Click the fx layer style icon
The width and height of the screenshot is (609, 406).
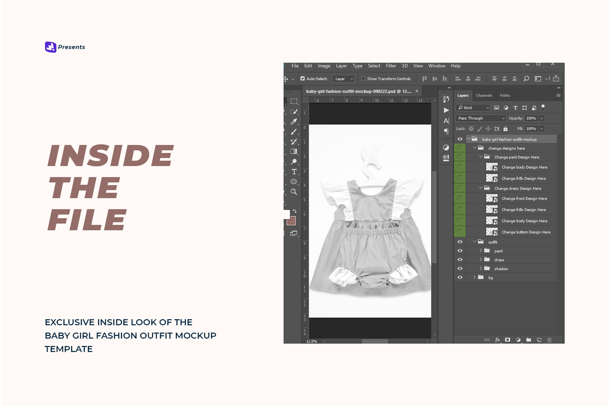(497, 340)
